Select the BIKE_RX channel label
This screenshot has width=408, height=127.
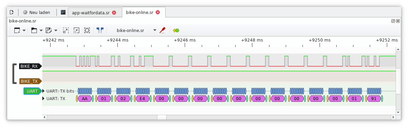[30, 66]
